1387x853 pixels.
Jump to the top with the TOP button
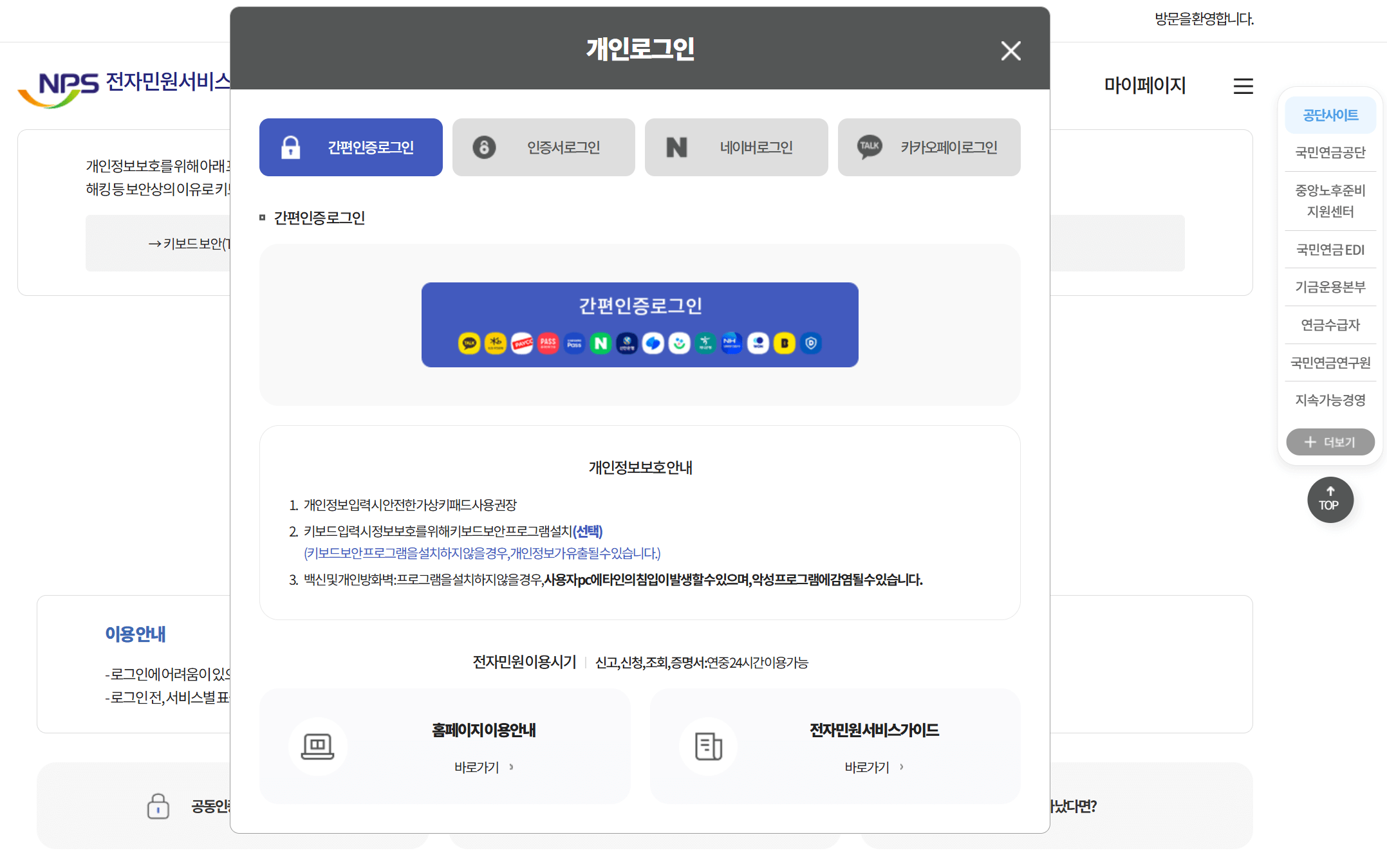pyautogui.click(x=1330, y=500)
